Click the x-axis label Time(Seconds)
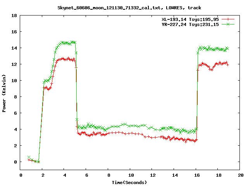This screenshot has height=186, width=248. 129,183
